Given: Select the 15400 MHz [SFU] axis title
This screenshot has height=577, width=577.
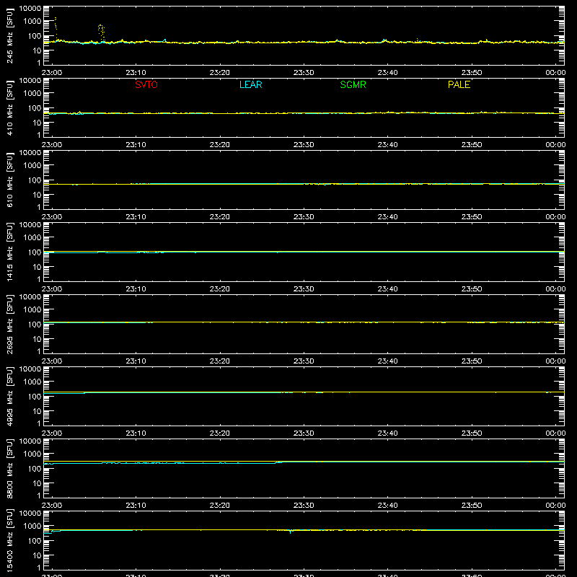Looking at the screenshot, I should 9,540.
